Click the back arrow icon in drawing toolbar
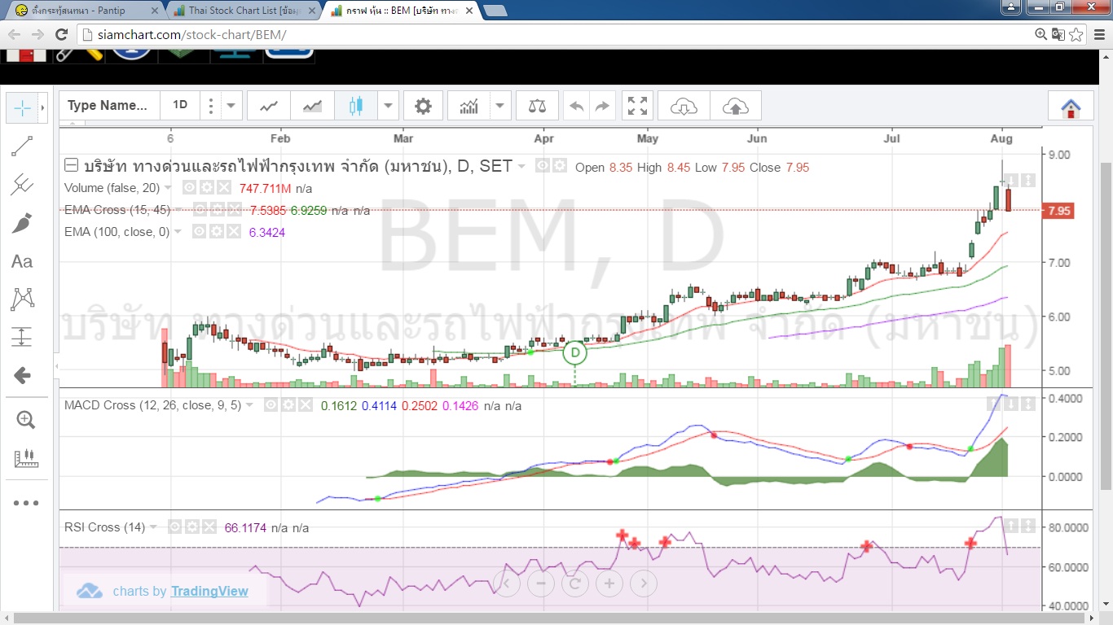This screenshot has height=625, width=1113. pos(22,375)
